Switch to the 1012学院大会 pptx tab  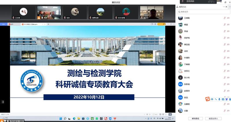(x=32, y=24)
